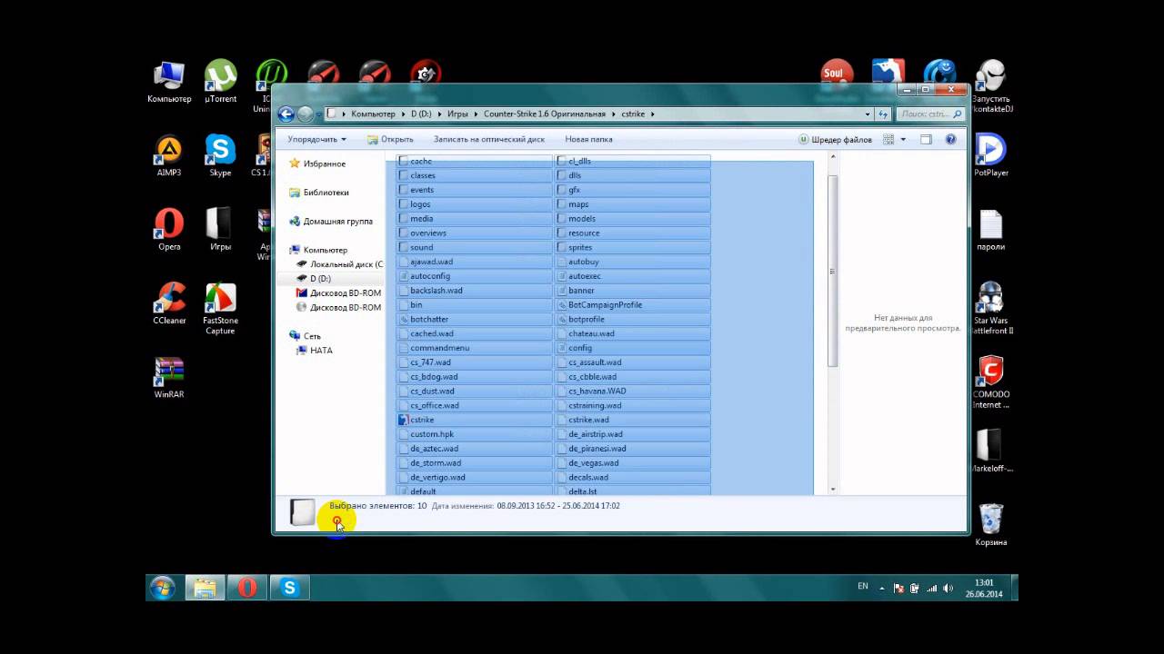Open Упорядочить dropdown menu
This screenshot has height=654, width=1164.
316,139
